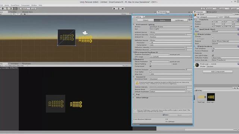239x134 pixels.
Task: Open the Component menu
Action: point(25,5)
